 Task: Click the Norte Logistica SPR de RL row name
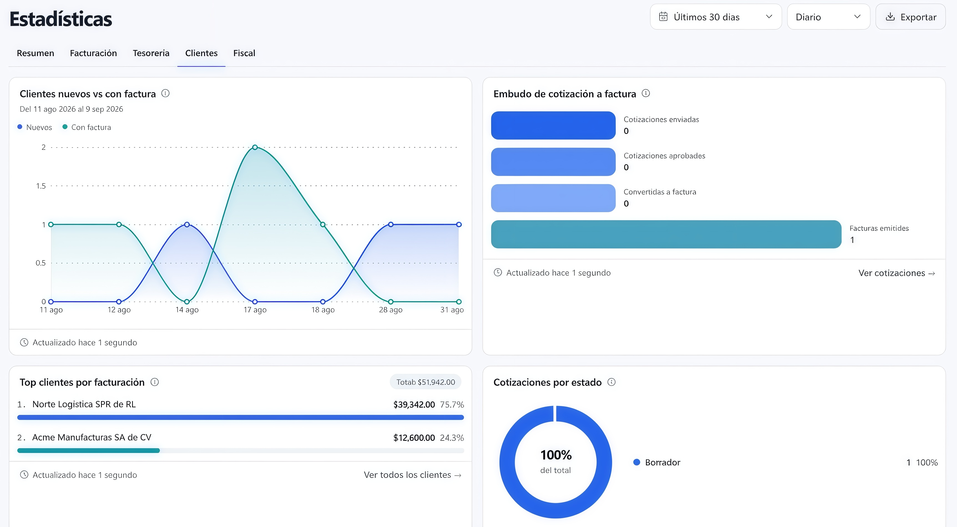tap(84, 404)
